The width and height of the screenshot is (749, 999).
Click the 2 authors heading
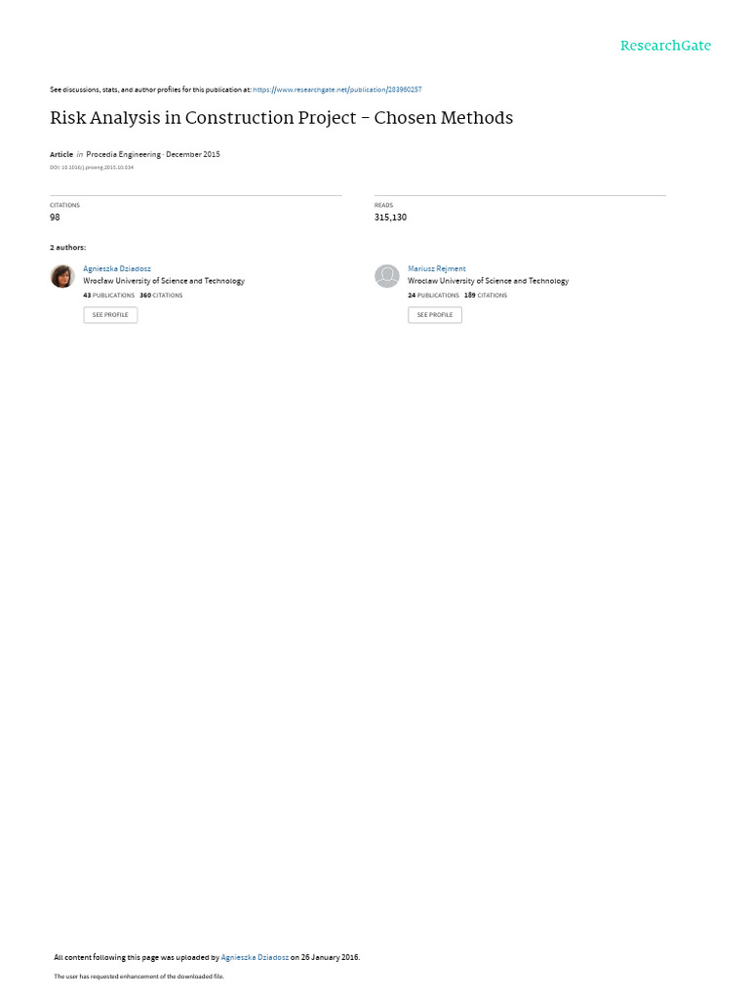tap(68, 247)
